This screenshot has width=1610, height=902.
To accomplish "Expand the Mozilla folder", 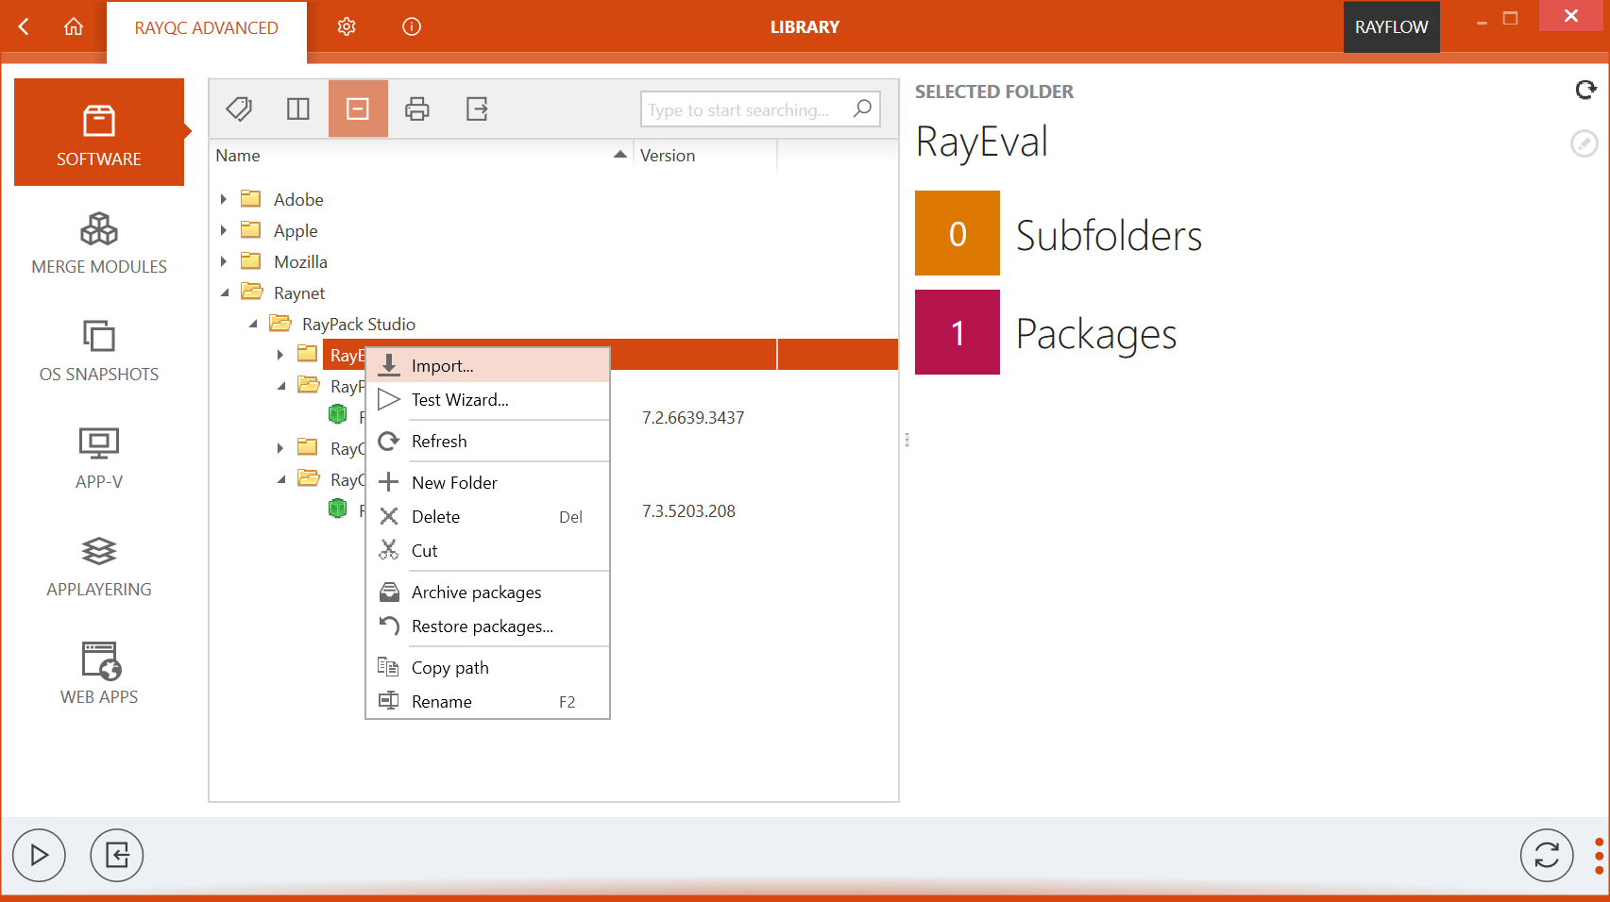I will pyautogui.click(x=223, y=261).
